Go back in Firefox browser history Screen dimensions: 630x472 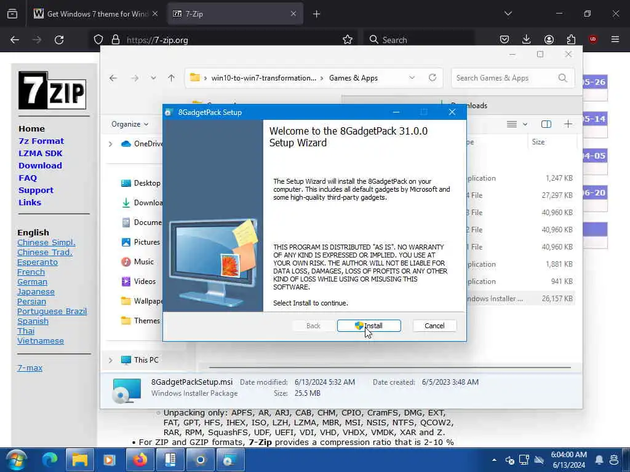pos(15,40)
